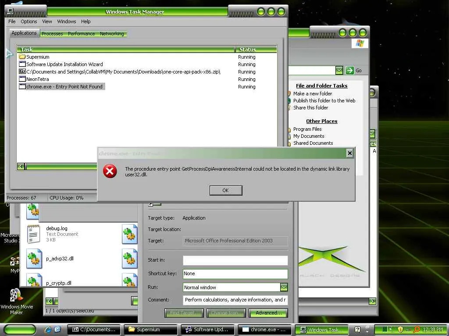Open the Options menu in Task Manager
Image resolution: width=449 pixels, height=336 pixels.
29,21
